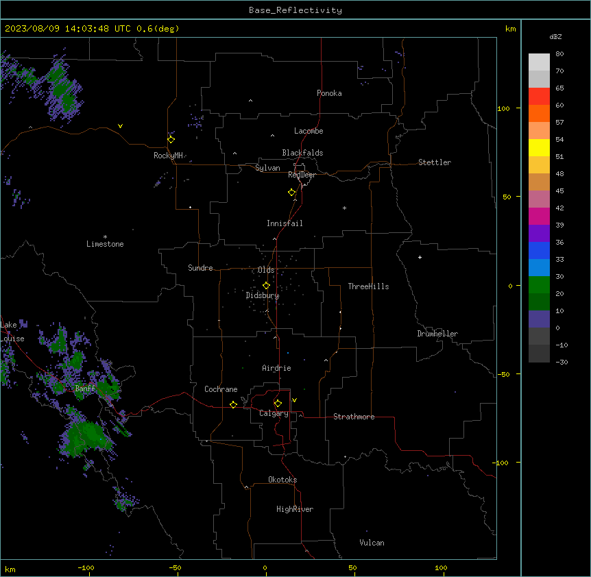Select the Sundre town label

(x=200, y=268)
